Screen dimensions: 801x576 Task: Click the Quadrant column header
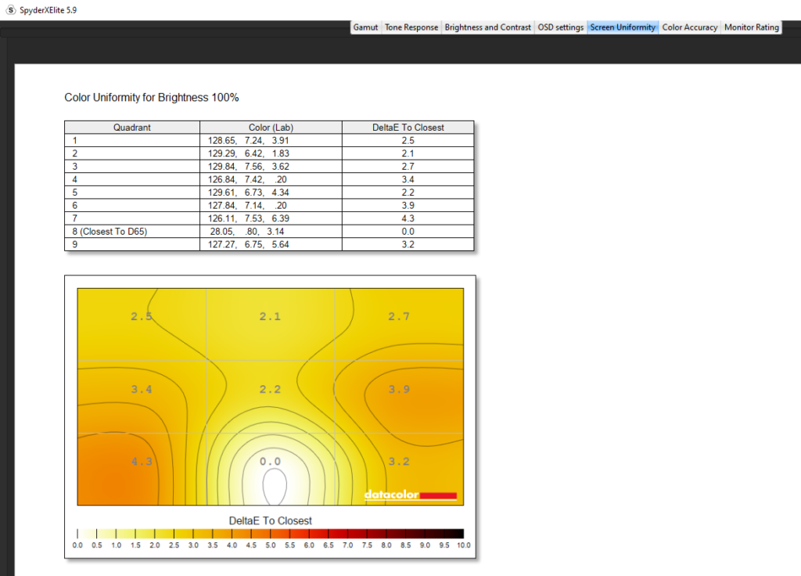[x=131, y=128]
